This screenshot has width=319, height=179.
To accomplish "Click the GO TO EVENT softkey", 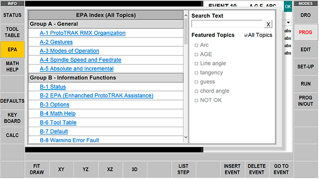I will click(281, 169).
